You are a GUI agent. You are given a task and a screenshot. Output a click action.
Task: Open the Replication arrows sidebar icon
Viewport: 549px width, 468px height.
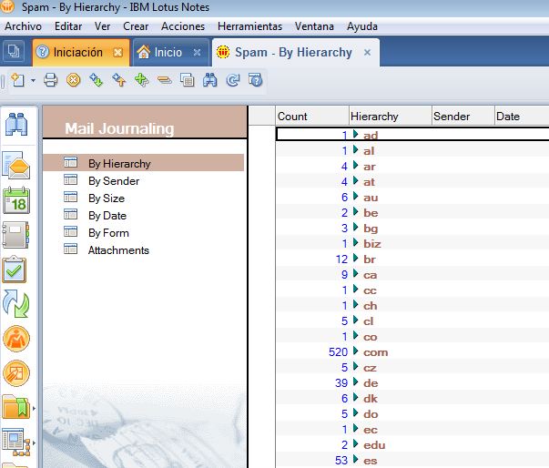pos(16,303)
